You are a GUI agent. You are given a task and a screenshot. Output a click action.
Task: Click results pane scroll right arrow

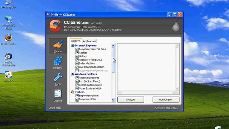click(174, 92)
